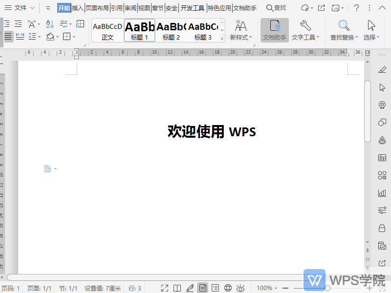Open the shapes icon in right sidebar
Image resolution: width=391 pixels, height=293 pixels.
(382, 123)
